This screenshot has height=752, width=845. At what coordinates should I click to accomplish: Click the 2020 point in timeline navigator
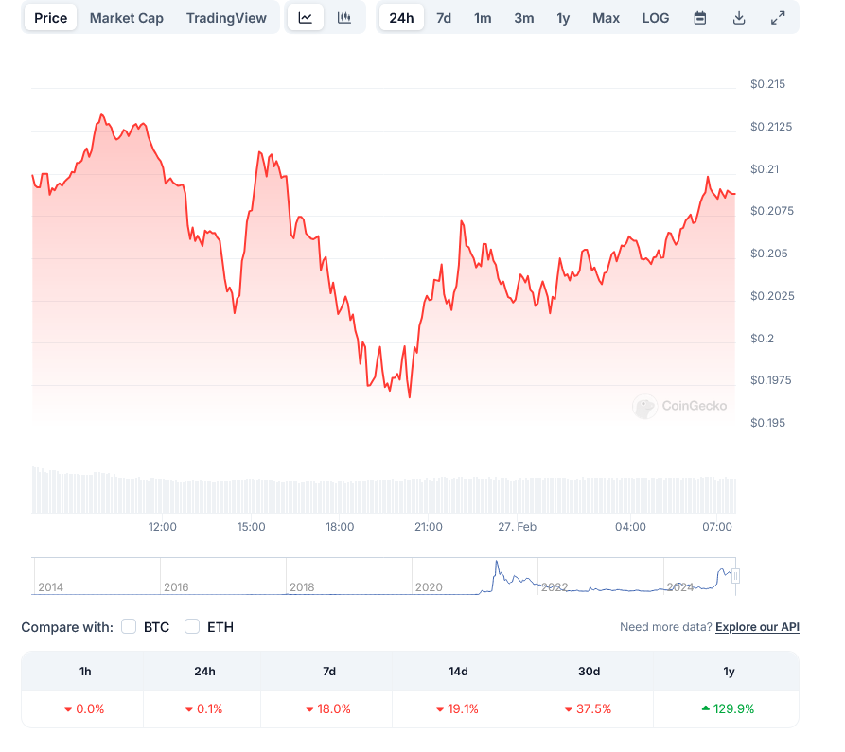tap(428, 586)
